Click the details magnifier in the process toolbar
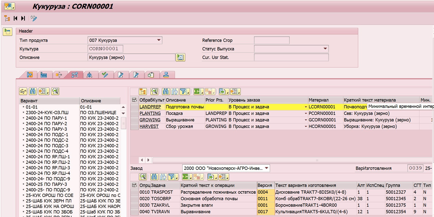Image resolution: width=434 pixels, height=217 pixels. 154,92
